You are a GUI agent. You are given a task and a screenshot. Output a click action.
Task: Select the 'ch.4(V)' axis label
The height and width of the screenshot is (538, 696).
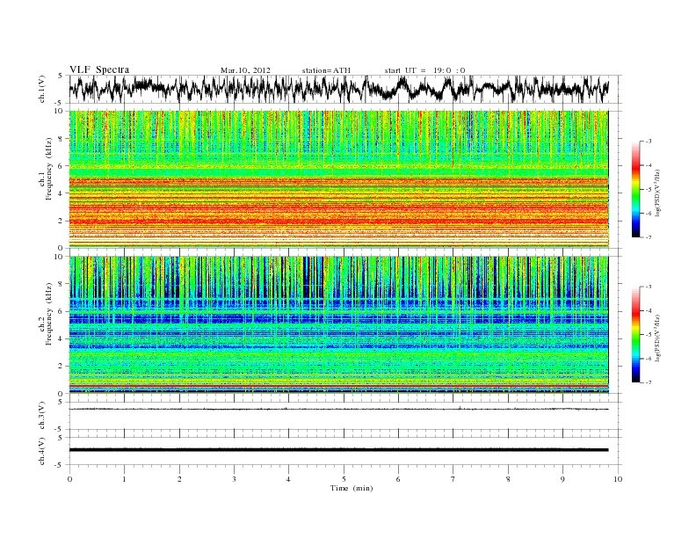coord(41,451)
